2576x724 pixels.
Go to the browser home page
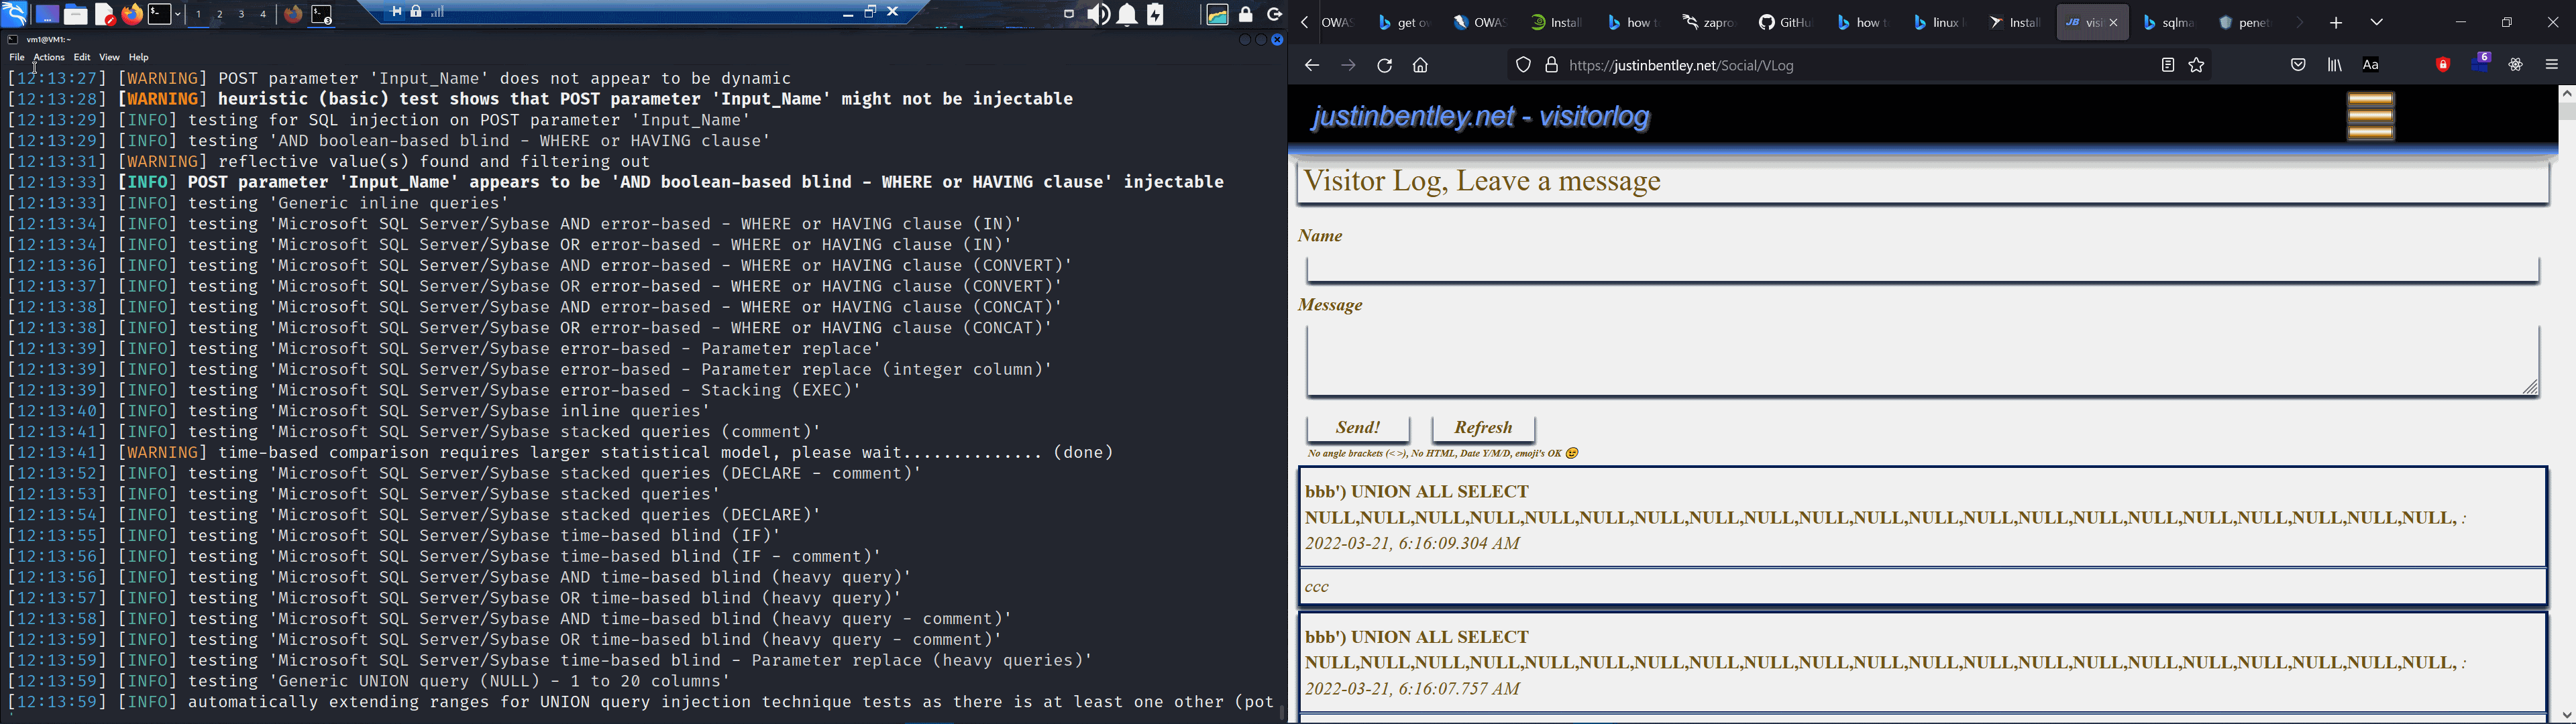1420,66
